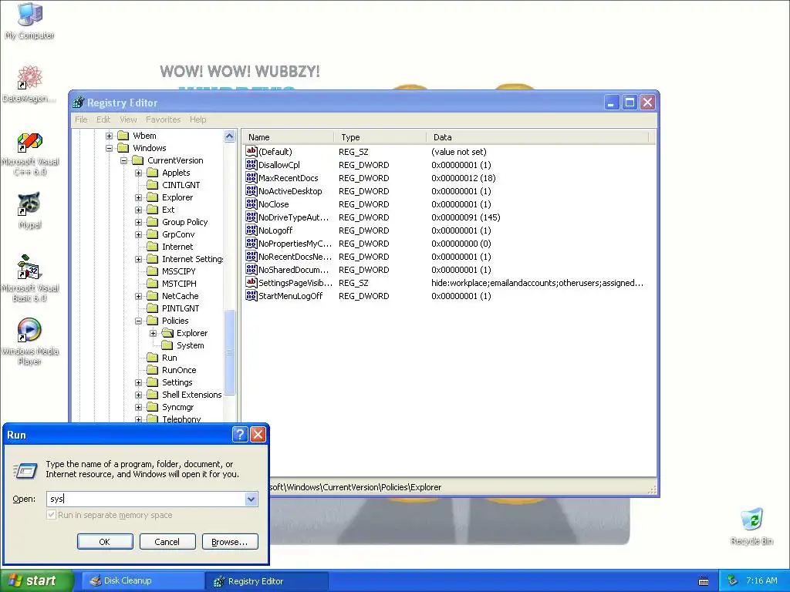Select the DisallowCpl DWORD value icon

pyautogui.click(x=251, y=165)
